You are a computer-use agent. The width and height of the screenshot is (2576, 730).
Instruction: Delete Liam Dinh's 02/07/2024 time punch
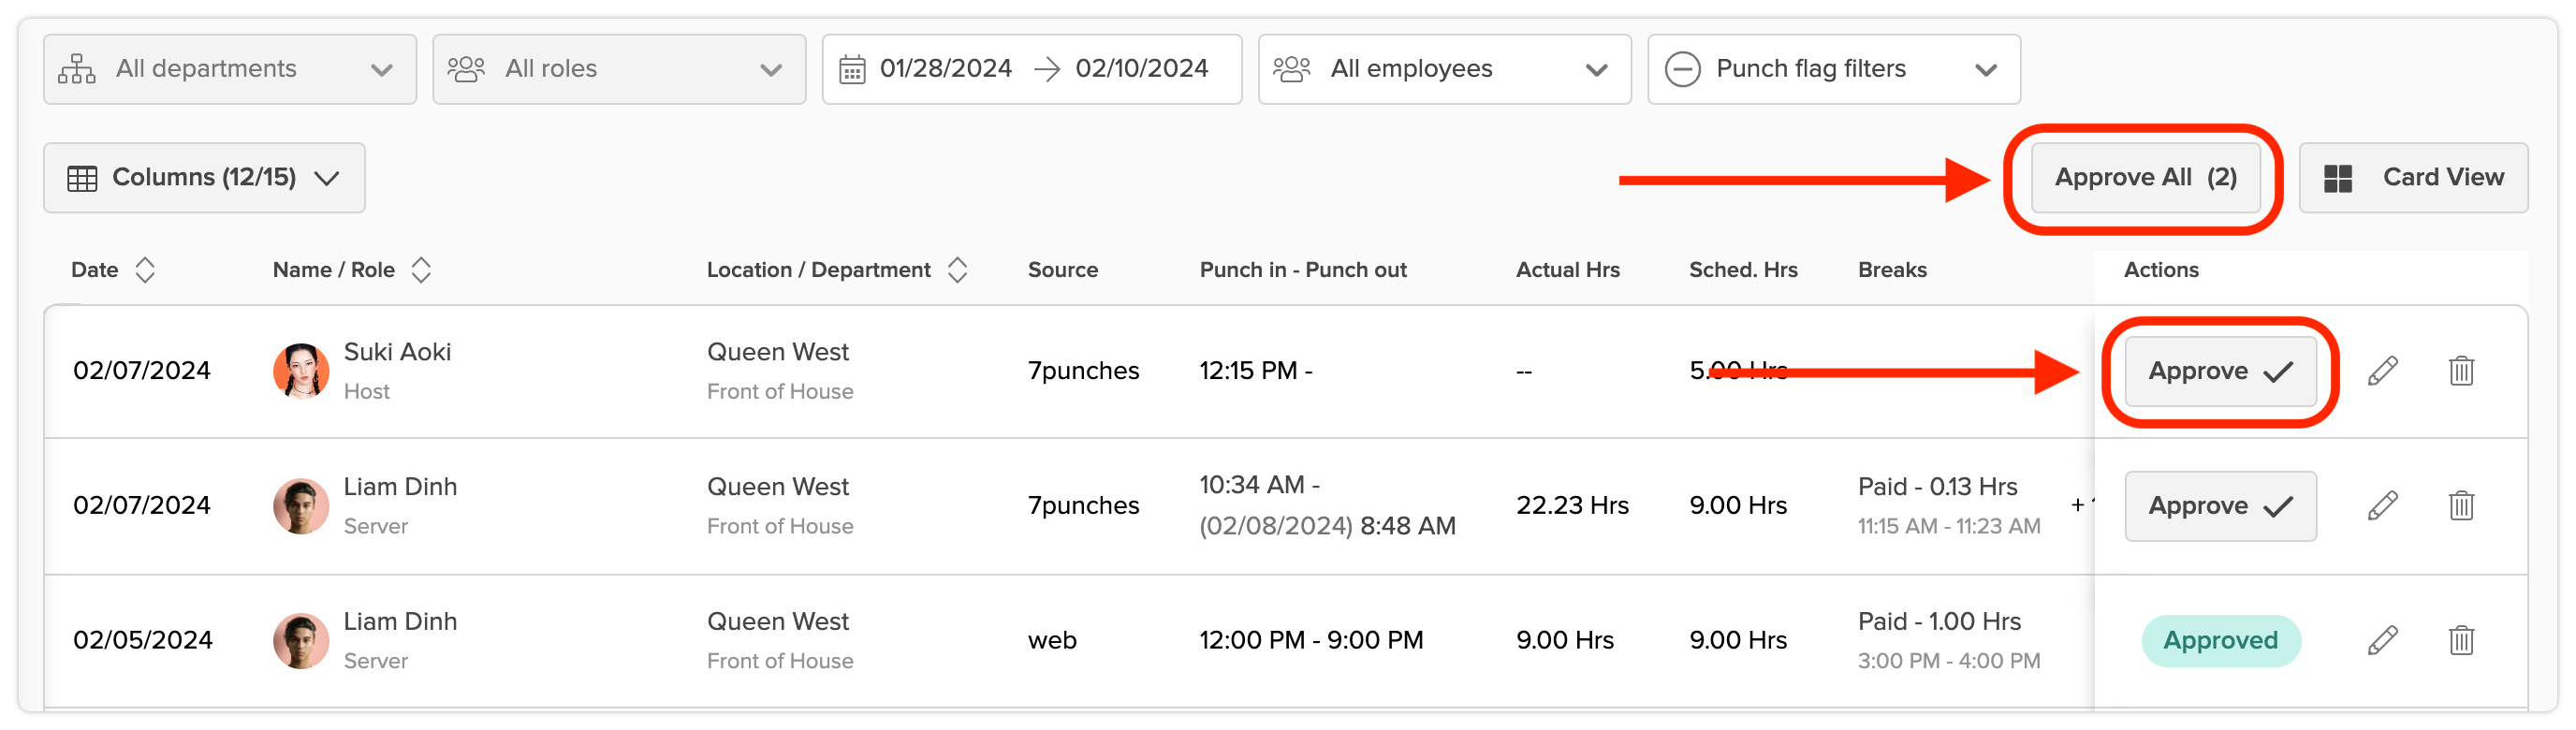point(2460,506)
